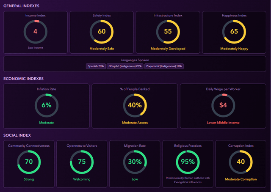
Task: Click the Income Index gauge showing 4
Action: [35, 32]
